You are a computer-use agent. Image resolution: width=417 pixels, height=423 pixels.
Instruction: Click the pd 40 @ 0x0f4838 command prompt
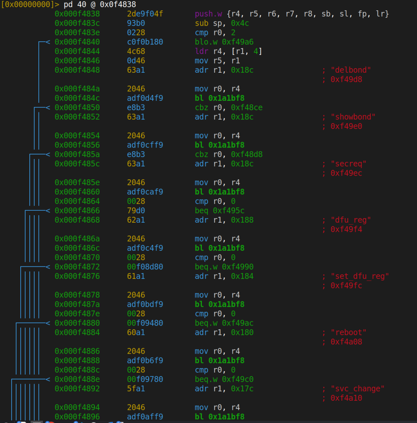(100, 5)
